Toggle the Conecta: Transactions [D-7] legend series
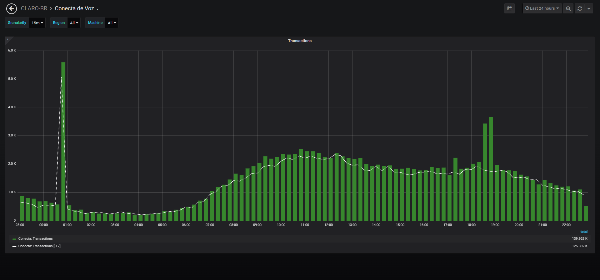 tap(39, 246)
